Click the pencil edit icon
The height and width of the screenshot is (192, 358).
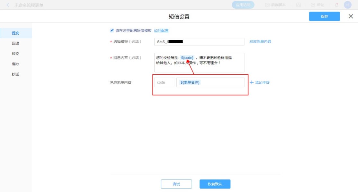(112, 30)
